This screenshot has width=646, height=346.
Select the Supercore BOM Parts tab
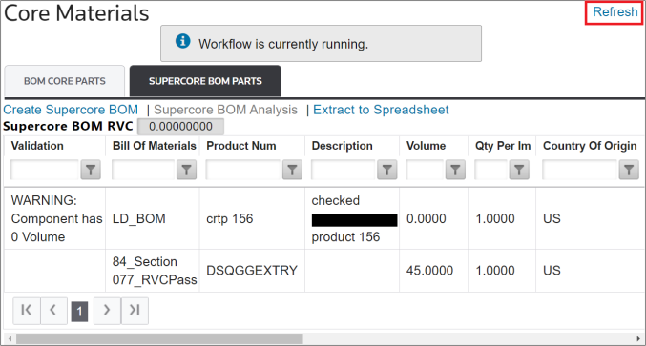click(205, 81)
